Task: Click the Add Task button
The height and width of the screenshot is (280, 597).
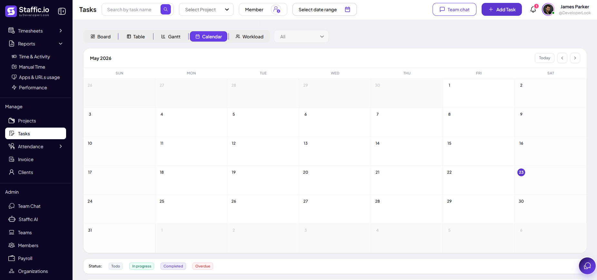Action: [502, 9]
